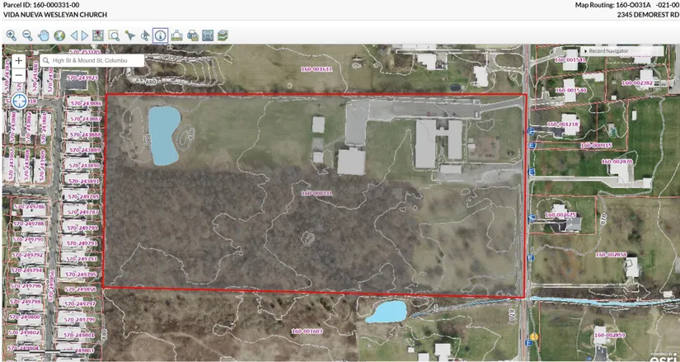Viewport: 680px width, 362px height.
Task: Click the map plus zoom button
Action: (x=18, y=61)
